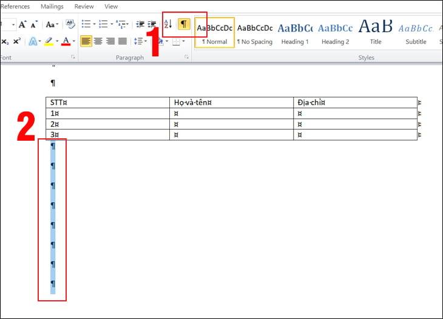Apply the Heading 1 style
443x319 pixels.
coord(295,32)
